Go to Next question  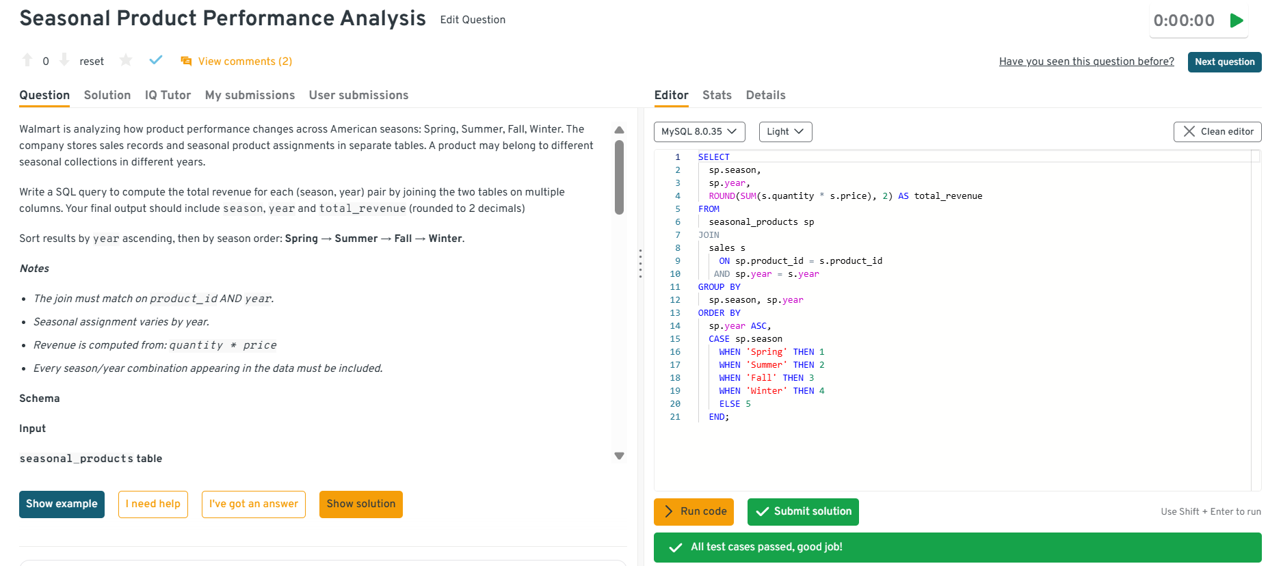point(1224,62)
